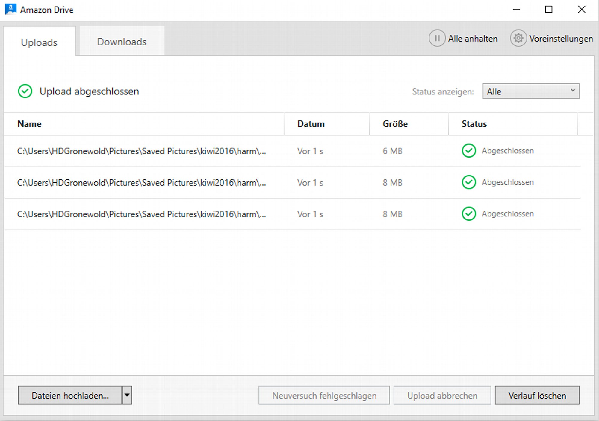Maximize the Amazon Drive window
Screen dimensions: 599x421
click(549, 10)
